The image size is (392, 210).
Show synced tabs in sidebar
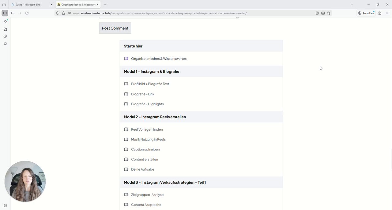tap(5, 29)
